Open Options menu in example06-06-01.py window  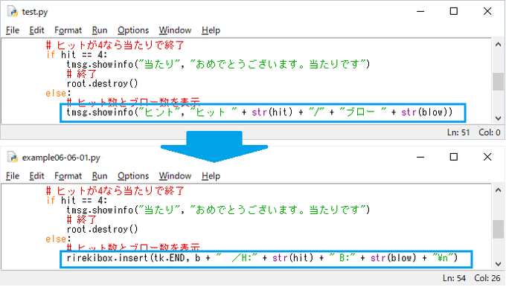click(133, 176)
